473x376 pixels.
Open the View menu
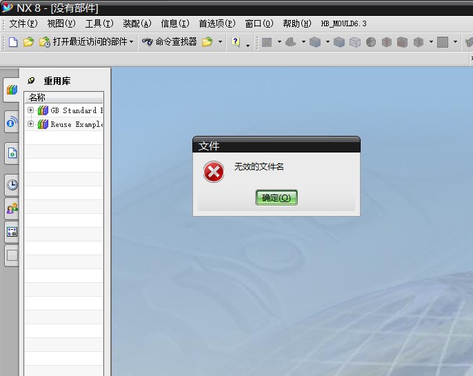pyautogui.click(x=61, y=23)
